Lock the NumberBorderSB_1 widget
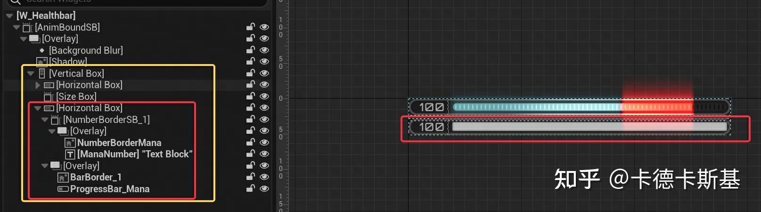761x212 pixels. coord(251,119)
